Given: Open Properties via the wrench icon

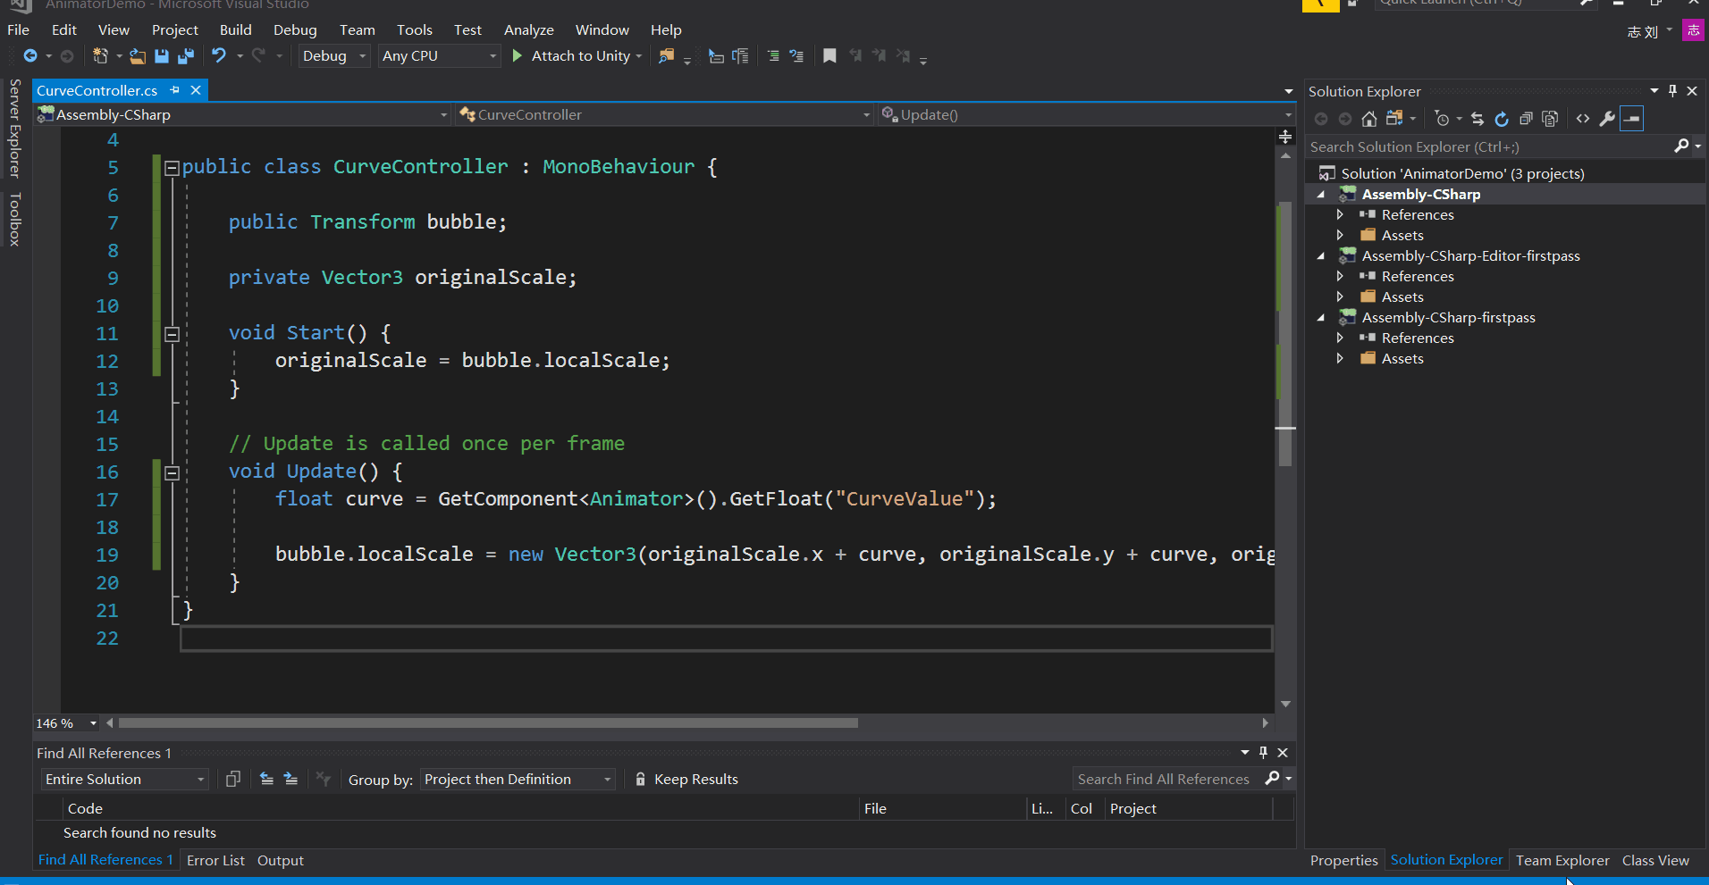Looking at the screenshot, I should click(x=1607, y=119).
